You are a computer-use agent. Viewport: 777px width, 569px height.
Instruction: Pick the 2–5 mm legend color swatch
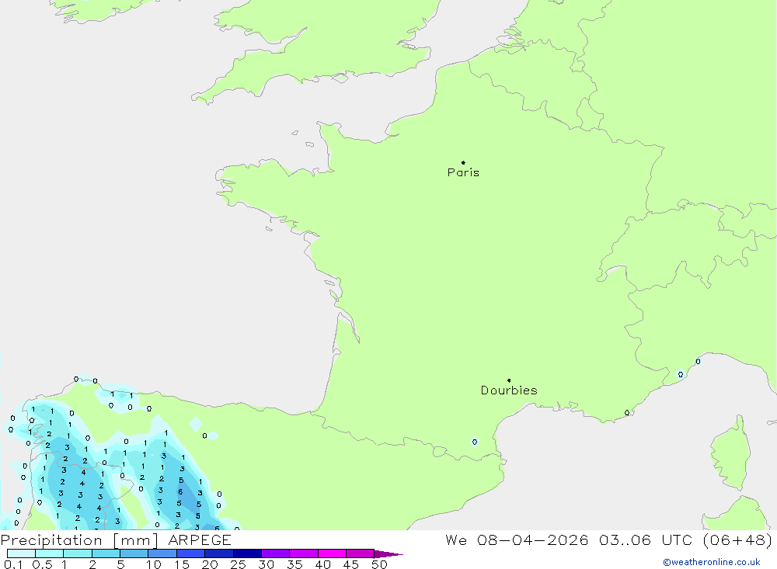pyautogui.click(x=106, y=553)
